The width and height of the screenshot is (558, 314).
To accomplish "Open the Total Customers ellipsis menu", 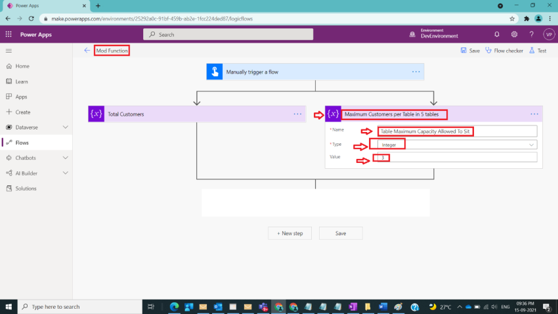I will coord(297,114).
